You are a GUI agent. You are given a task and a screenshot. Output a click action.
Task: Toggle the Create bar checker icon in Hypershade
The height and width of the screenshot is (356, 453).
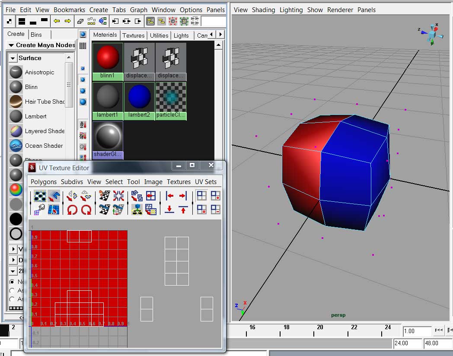(x=9, y=21)
